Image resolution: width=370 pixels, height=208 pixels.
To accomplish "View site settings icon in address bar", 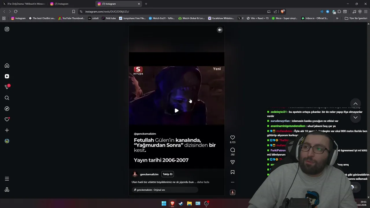I will 81,12.
